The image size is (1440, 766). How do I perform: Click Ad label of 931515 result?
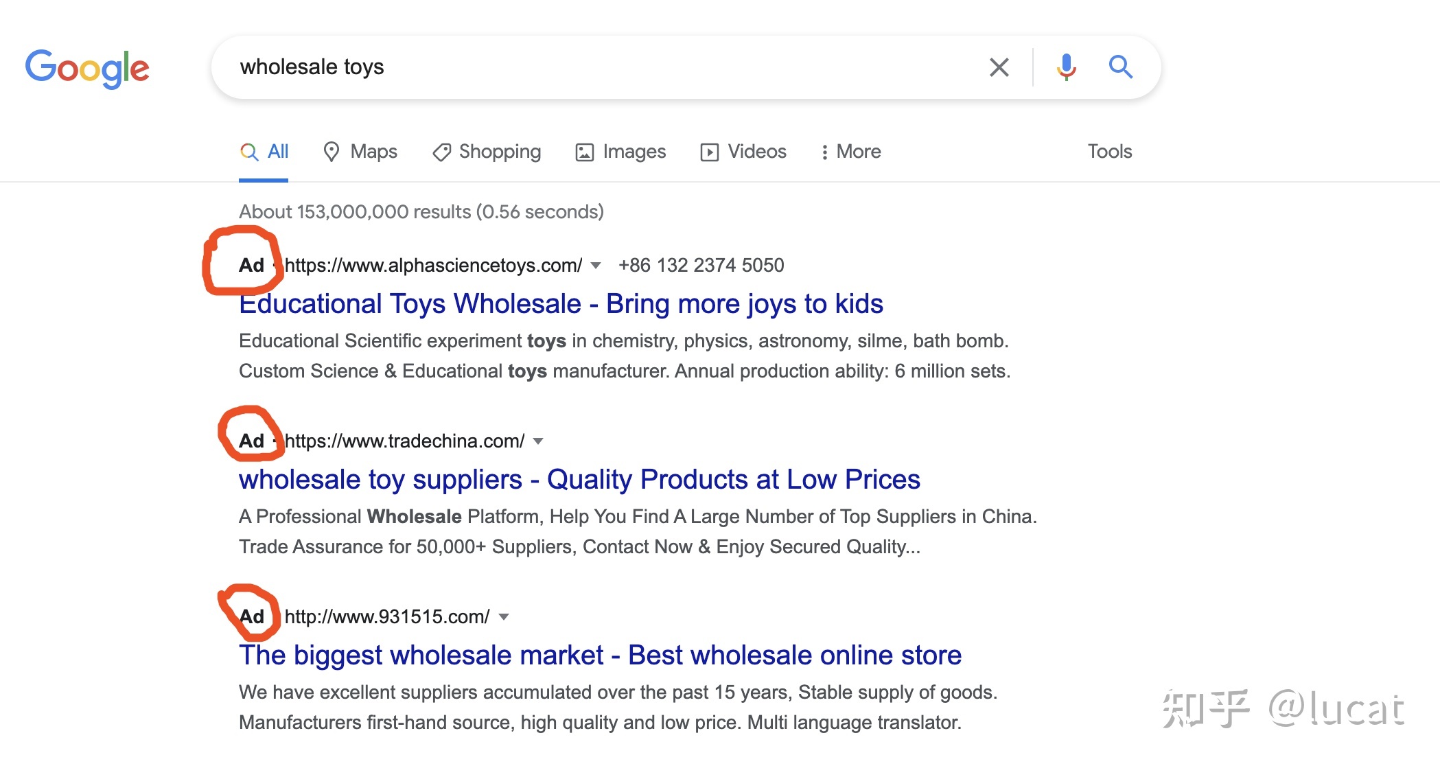(x=251, y=617)
